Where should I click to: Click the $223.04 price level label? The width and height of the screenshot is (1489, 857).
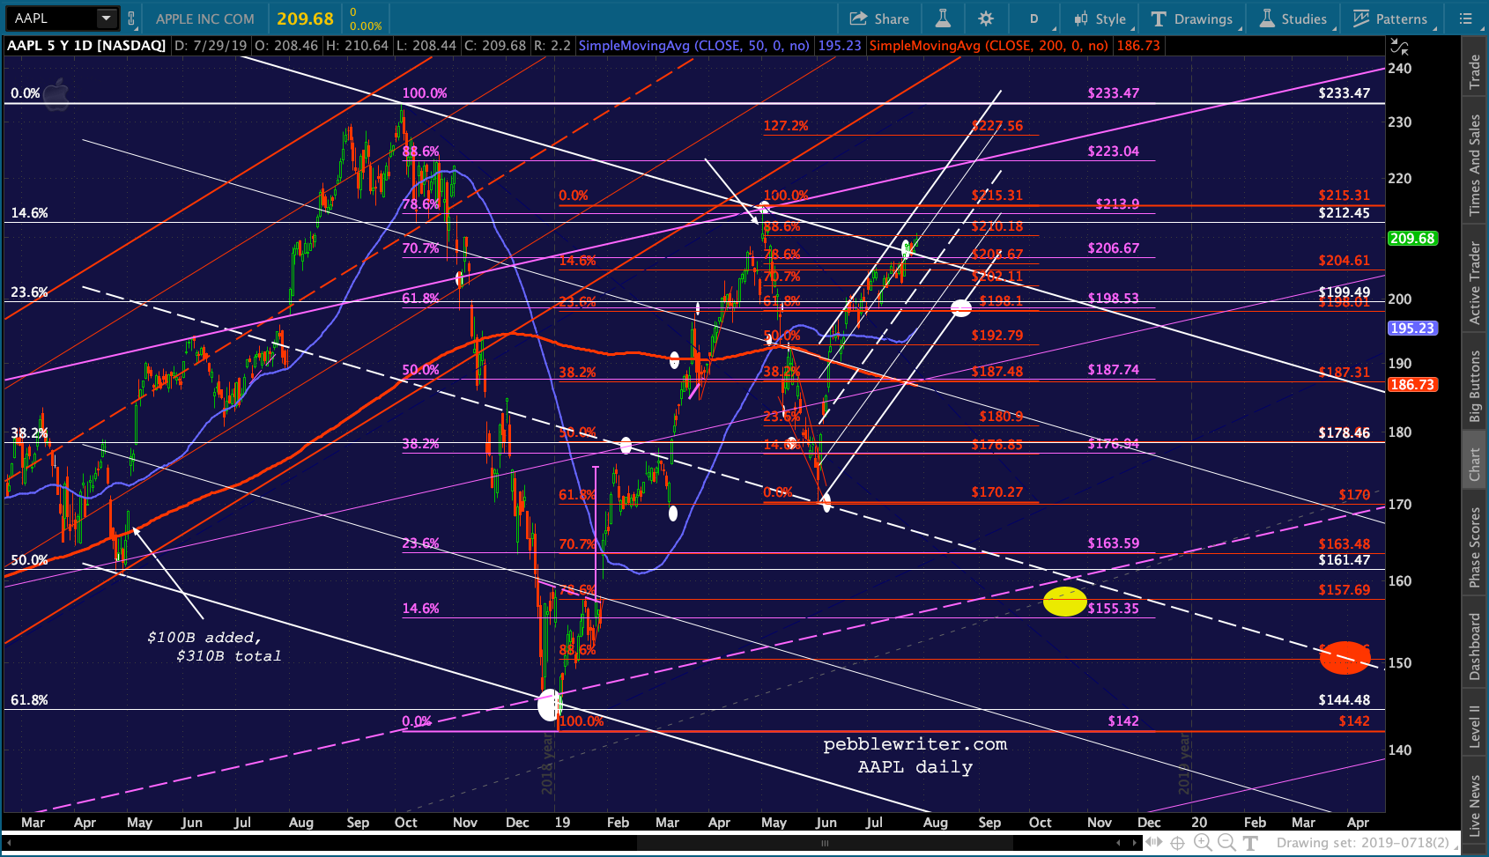1113,151
